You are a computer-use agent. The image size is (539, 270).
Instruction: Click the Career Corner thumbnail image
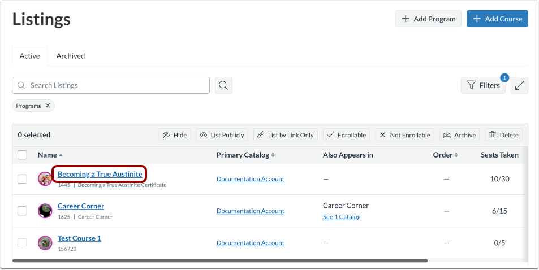click(45, 211)
